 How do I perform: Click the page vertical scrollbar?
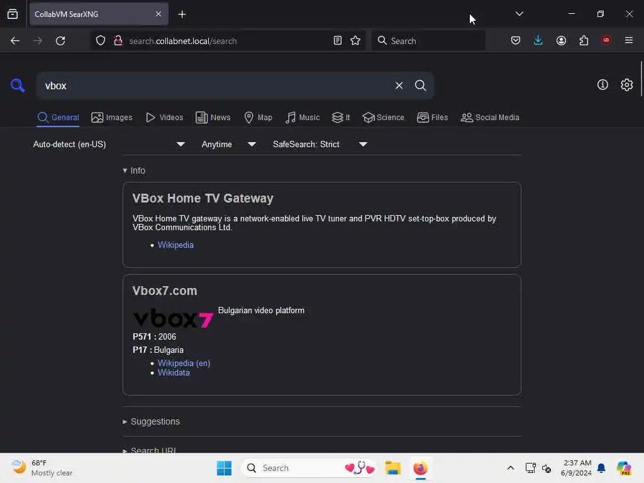tap(641, 78)
